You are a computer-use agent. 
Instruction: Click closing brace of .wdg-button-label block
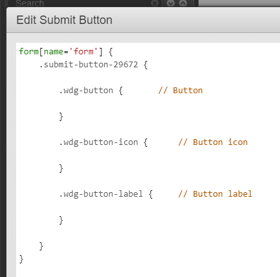(x=61, y=220)
